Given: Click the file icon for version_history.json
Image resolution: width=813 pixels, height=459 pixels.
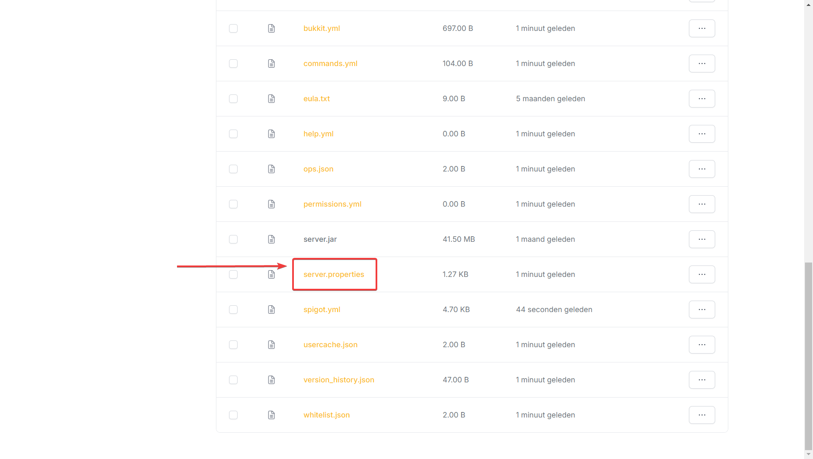Looking at the screenshot, I should click(x=271, y=380).
